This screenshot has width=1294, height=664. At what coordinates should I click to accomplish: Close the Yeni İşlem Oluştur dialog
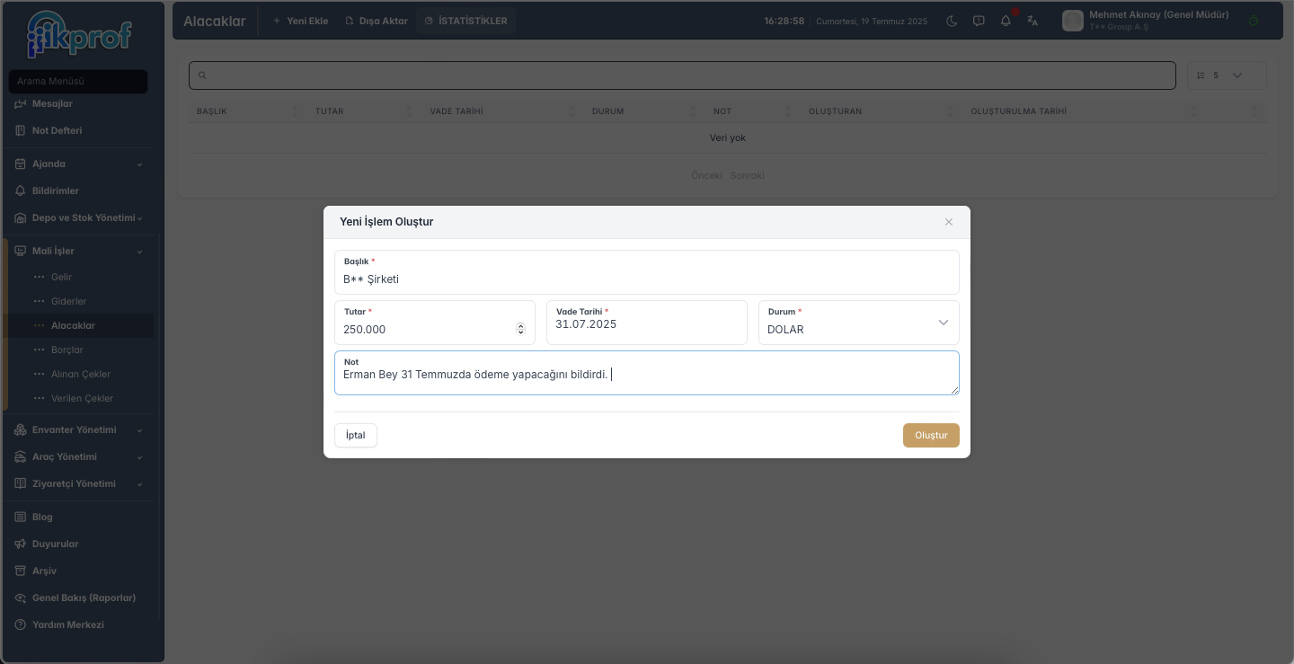tap(948, 222)
